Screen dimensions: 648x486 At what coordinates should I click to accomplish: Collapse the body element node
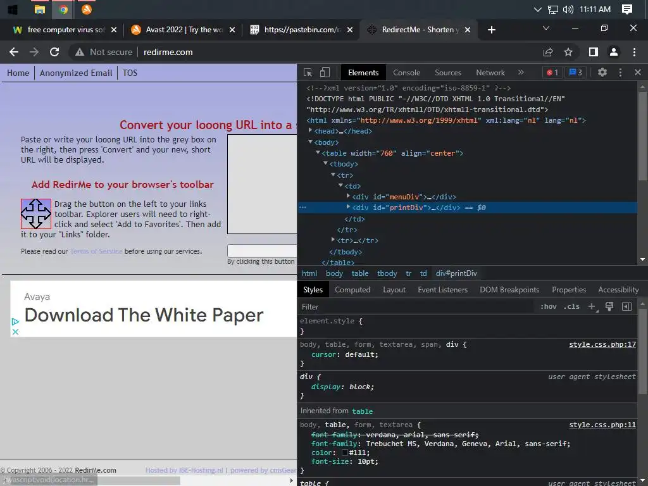tap(310, 142)
